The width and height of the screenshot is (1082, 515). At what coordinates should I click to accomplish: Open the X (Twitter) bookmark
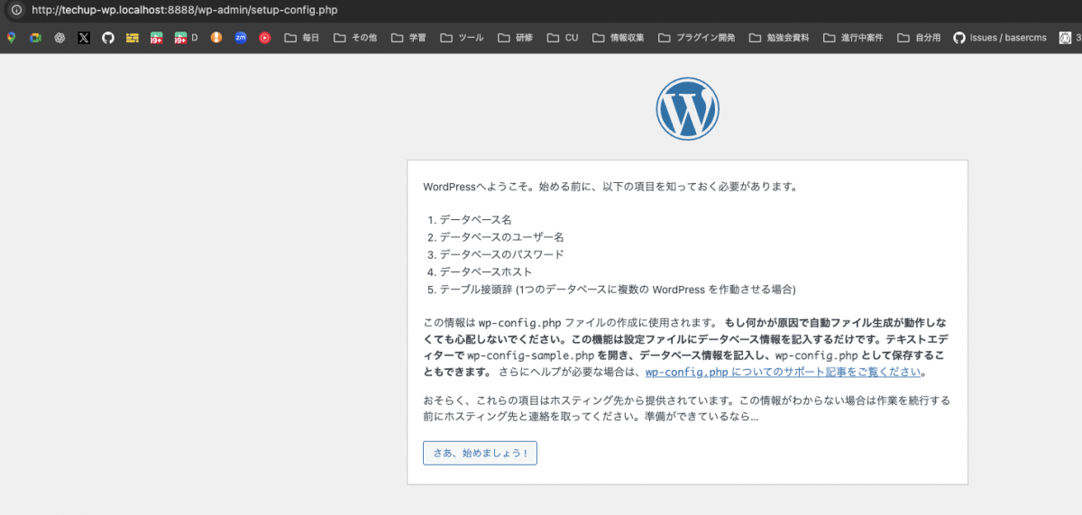pyautogui.click(x=84, y=38)
